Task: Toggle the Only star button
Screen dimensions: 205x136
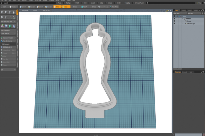Action: point(198,3)
